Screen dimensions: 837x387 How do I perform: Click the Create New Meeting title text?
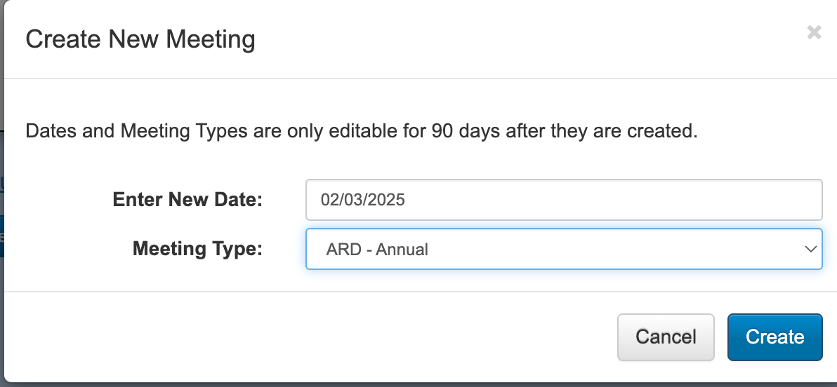click(x=140, y=39)
